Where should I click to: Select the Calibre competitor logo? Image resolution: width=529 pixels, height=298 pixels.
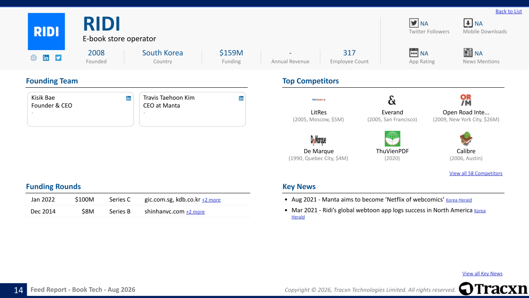[466, 139]
